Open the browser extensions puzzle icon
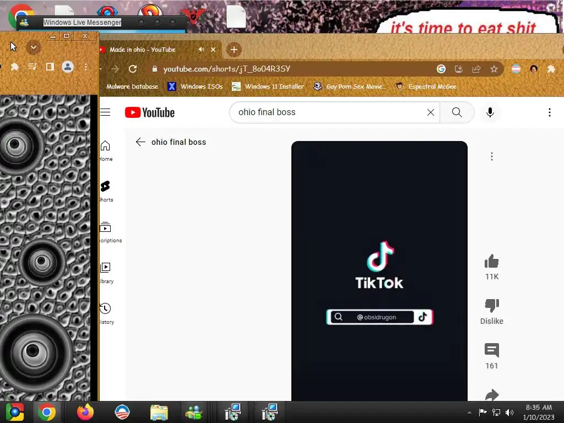This screenshot has width=564, height=423. [x=551, y=69]
